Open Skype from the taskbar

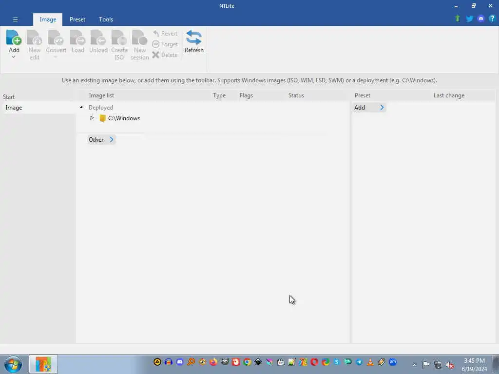pyautogui.click(x=337, y=362)
